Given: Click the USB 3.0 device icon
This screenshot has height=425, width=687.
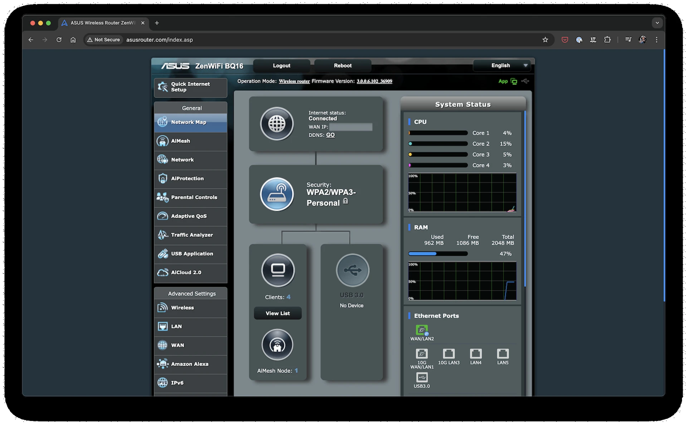Looking at the screenshot, I should coord(352,270).
